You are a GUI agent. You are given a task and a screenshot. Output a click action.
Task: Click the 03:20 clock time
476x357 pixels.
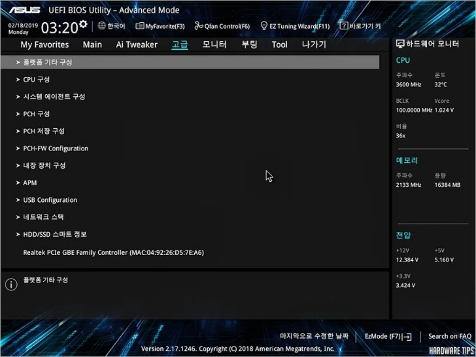60,28
